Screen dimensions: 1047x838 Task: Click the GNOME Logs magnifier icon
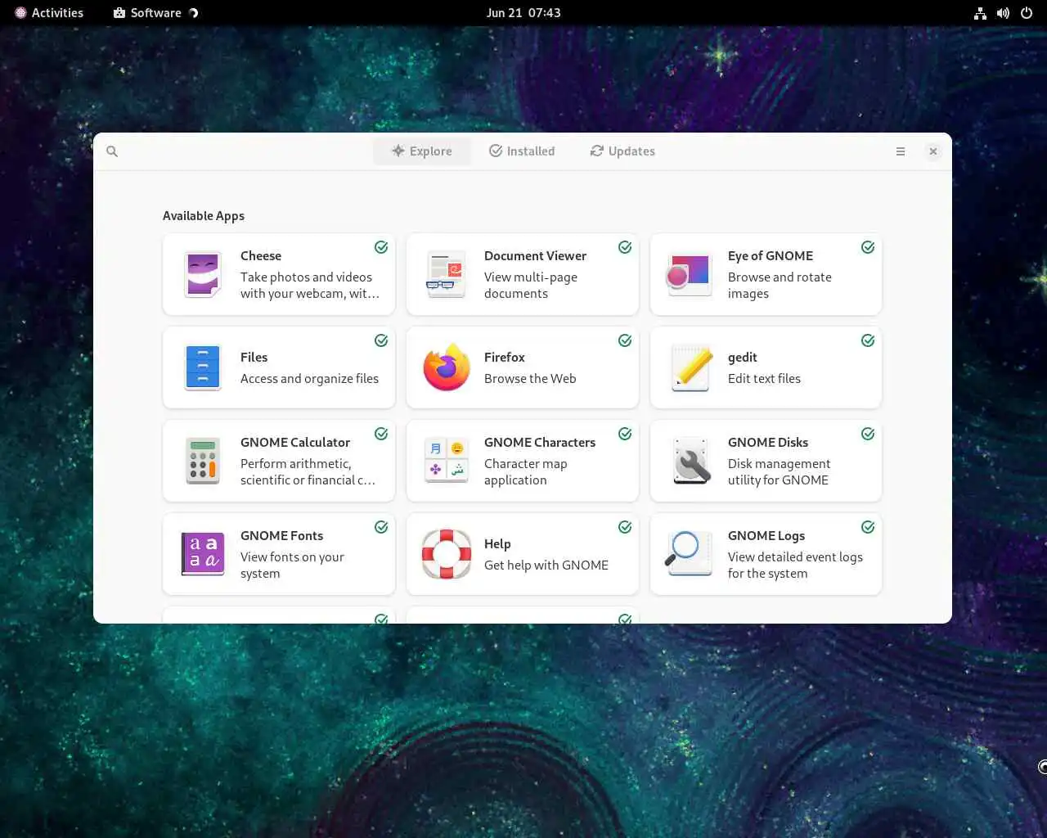tap(688, 552)
